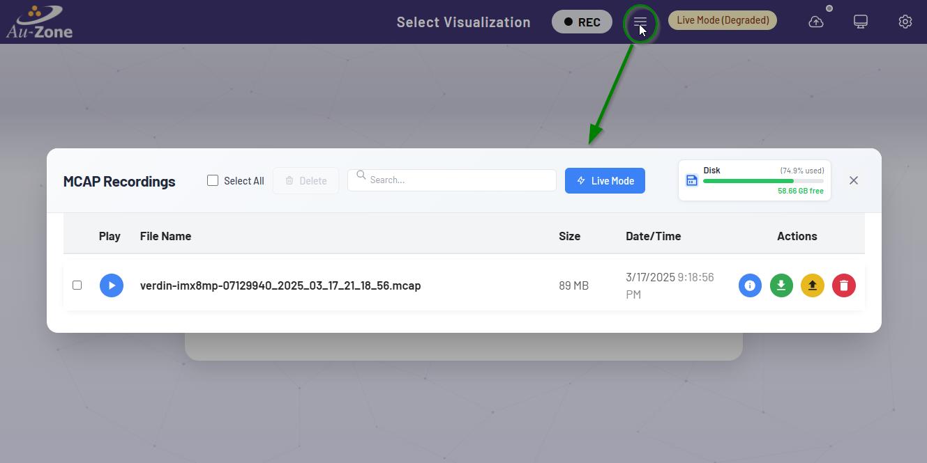Start recording with the REC button
This screenshot has width=927, height=463.
pyautogui.click(x=582, y=22)
